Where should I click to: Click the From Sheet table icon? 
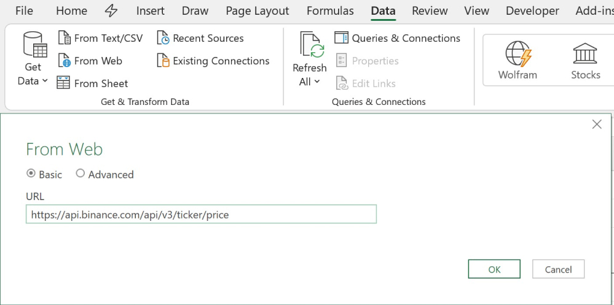tap(64, 83)
